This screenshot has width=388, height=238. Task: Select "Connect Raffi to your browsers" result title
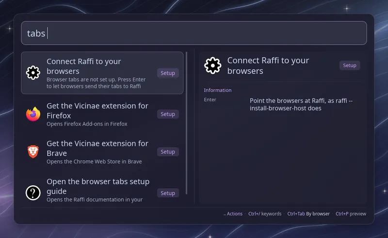tap(83, 66)
